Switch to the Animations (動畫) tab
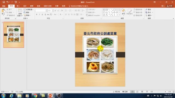 click(x=39, y=6)
